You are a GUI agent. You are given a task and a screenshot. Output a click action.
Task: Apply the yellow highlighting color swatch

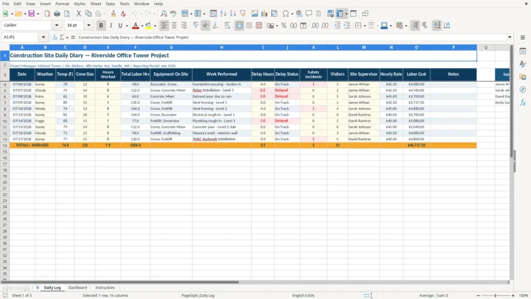148,25
